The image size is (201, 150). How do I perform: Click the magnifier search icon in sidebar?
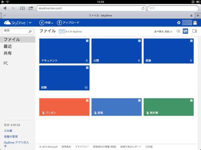[x=30, y=31]
